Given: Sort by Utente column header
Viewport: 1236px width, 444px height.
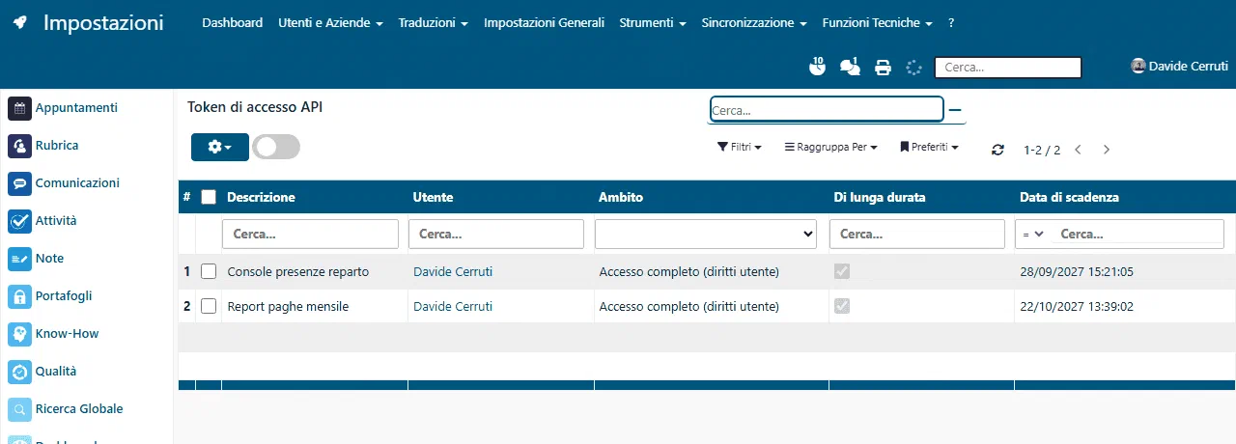Looking at the screenshot, I should tap(433, 197).
